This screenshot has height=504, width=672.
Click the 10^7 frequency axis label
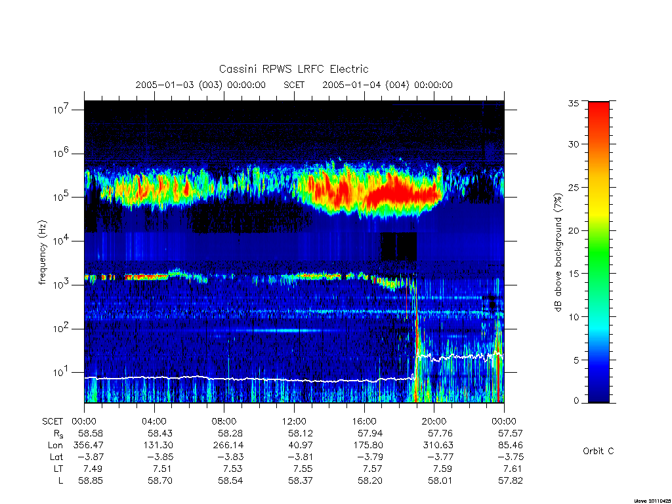pyautogui.click(x=62, y=110)
